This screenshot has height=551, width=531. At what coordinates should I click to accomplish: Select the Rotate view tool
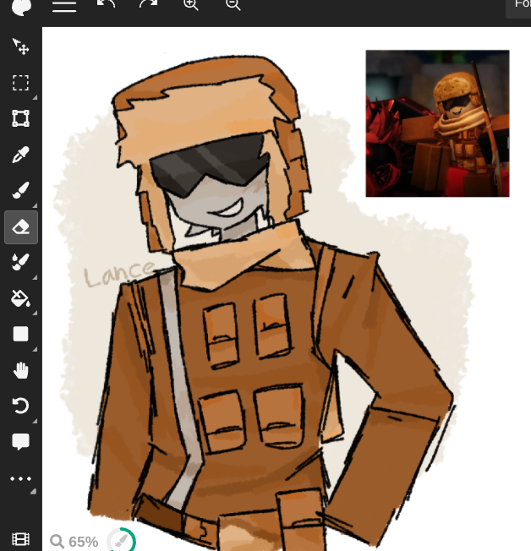21,406
